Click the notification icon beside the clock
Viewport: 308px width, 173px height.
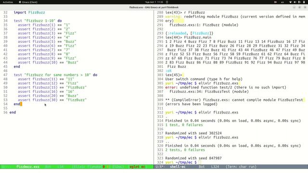click(x=167, y=2)
